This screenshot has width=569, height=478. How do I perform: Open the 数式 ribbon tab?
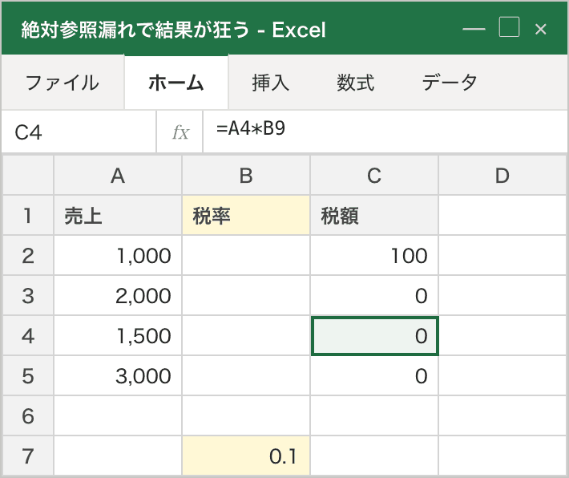pyautogui.click(x=355, y=83)
